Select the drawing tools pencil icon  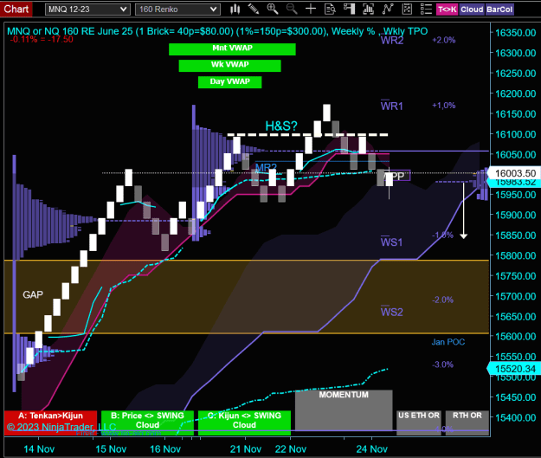(254, 9)
